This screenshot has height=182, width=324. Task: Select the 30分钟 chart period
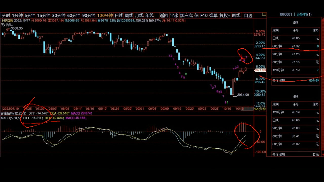(x=59, y=15)
